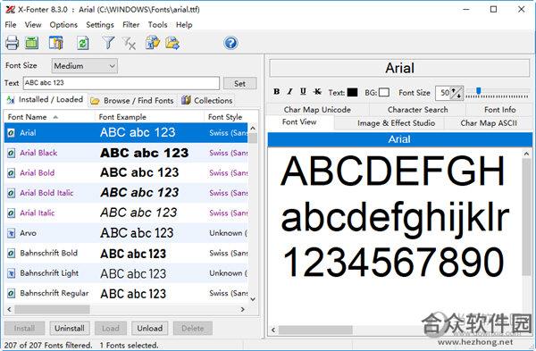536x351 pixels.
Task: Click the preview Font Size spinner arrows
Action: click(x=456, y=93)
